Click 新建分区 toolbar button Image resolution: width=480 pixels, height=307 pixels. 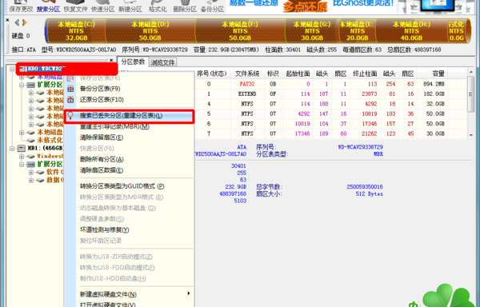pos(130,6)
